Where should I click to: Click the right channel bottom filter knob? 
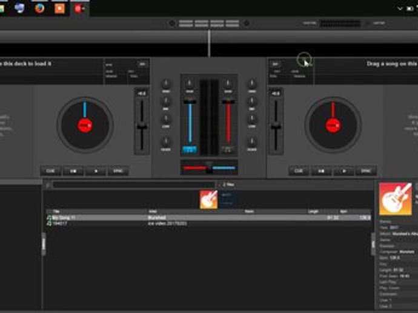tap(252, 141)
